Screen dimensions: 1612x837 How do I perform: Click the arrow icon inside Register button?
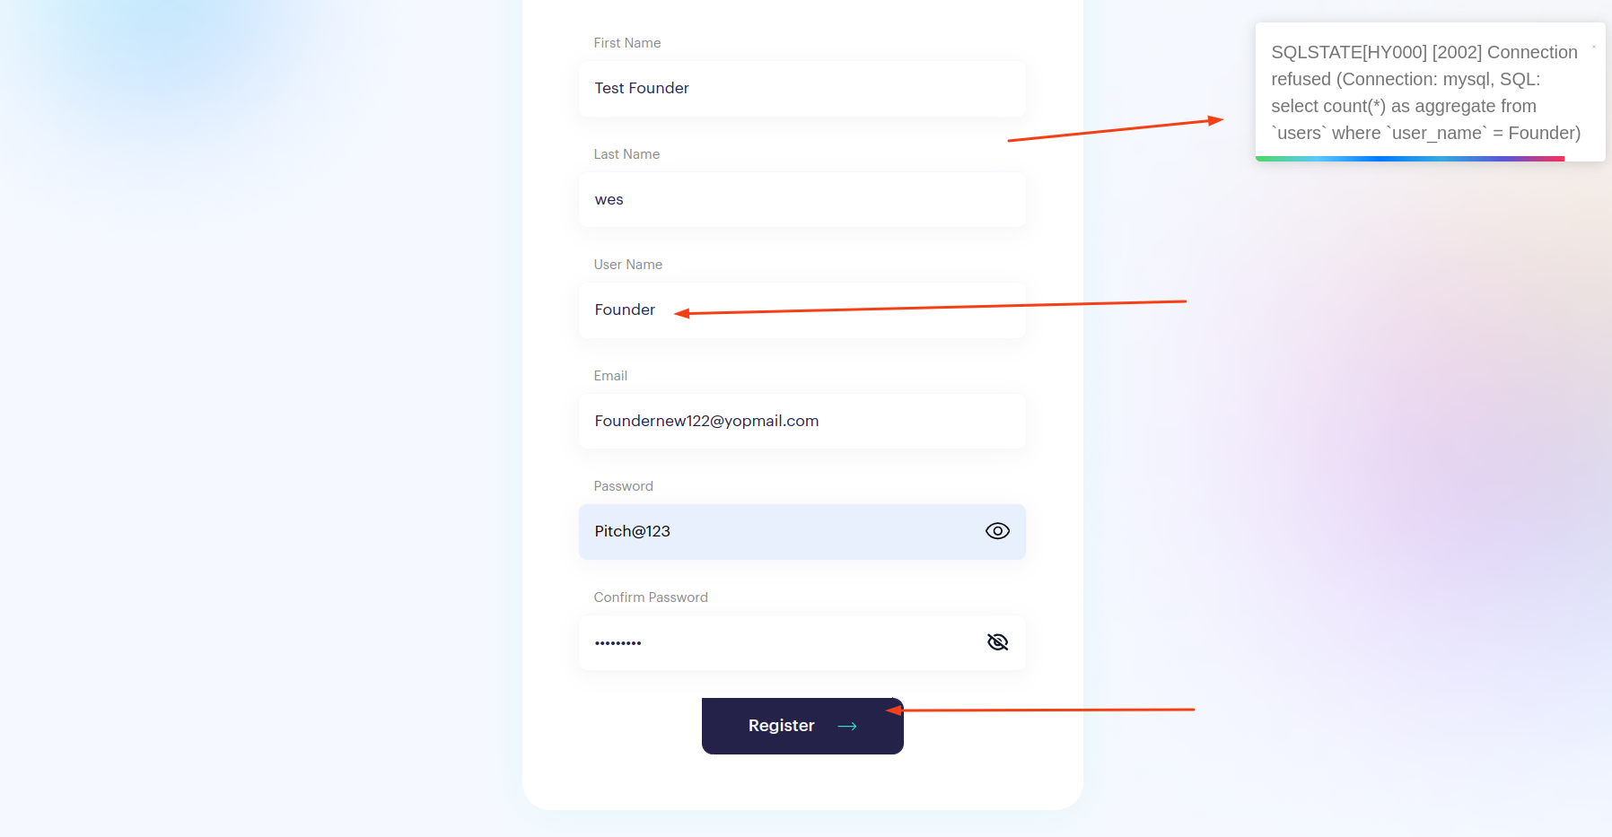[847, 726]
